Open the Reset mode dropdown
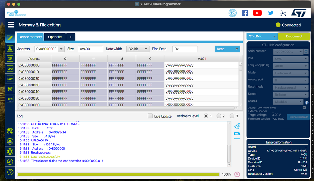The height and width of the screenshot is (181, 314). [x=290, y=87]
